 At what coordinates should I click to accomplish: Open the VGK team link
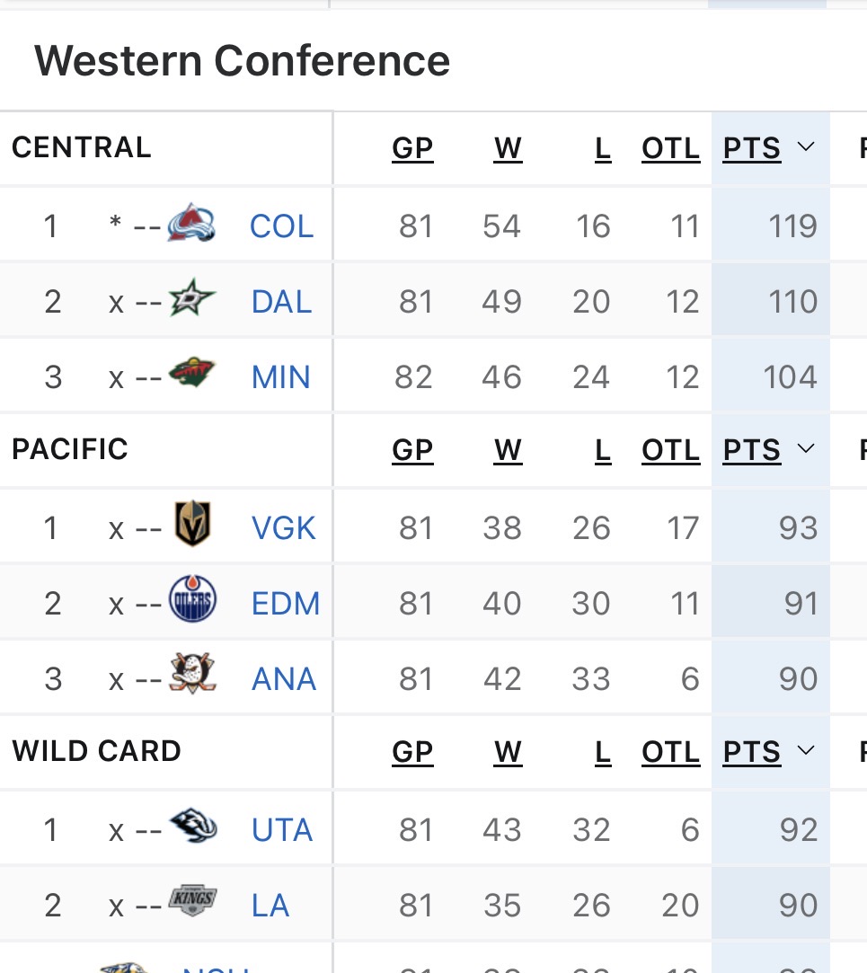coord(284,528)
